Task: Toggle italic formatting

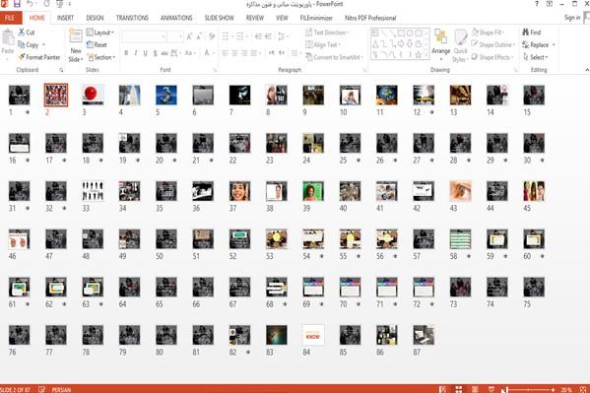Action: 136,53
